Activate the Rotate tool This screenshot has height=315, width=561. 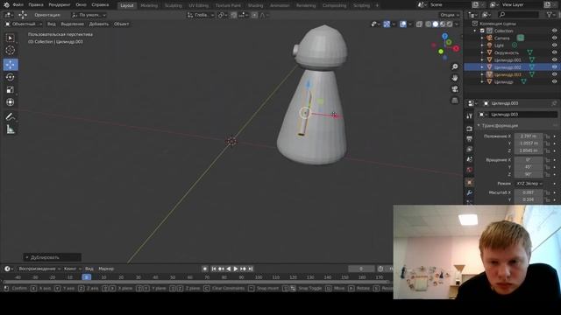pyautogui.click(x=10, y=77)
